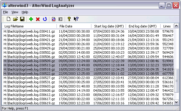This screenshot has height=111, width=181.
Task: Open About via yellow question mark icon
Action: [69, 19]
